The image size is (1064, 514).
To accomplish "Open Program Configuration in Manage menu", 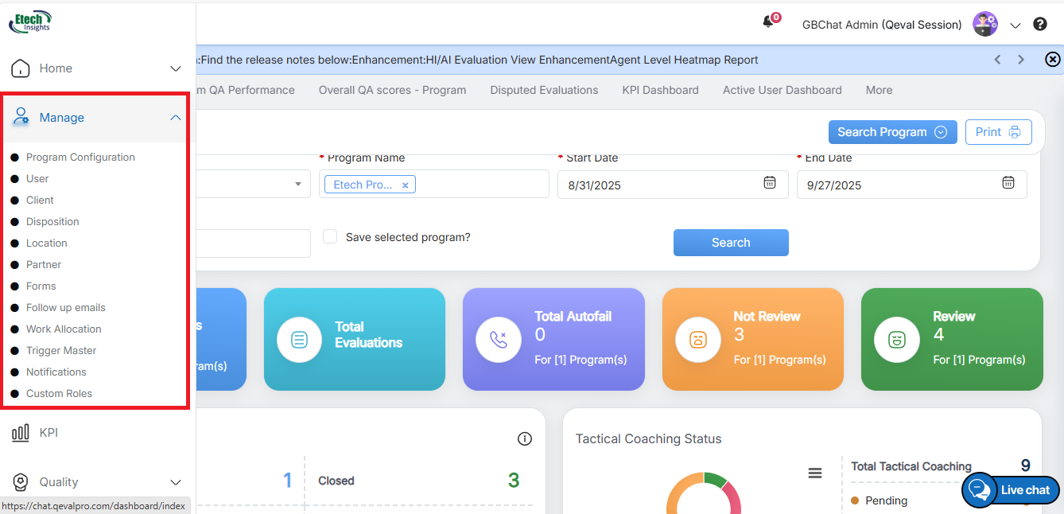I will (x=80, y=158).
